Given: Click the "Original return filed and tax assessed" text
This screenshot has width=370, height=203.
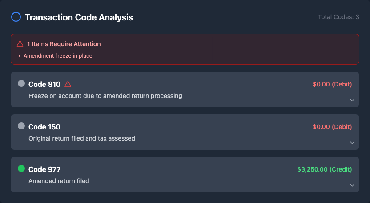Looking at the screenshot, I should (82, 138).
